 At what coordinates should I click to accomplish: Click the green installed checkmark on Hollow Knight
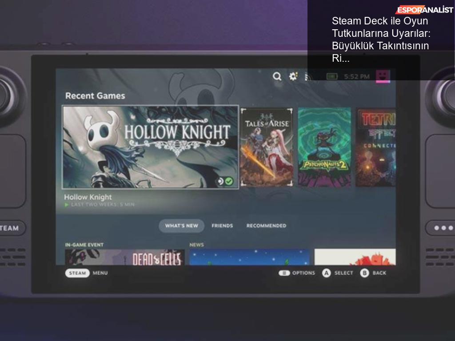(229, 181)
